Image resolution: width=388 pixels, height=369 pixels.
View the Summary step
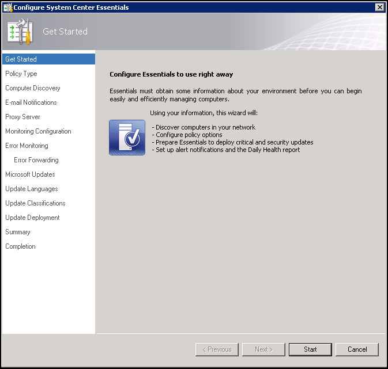click(x=18, y=232)
